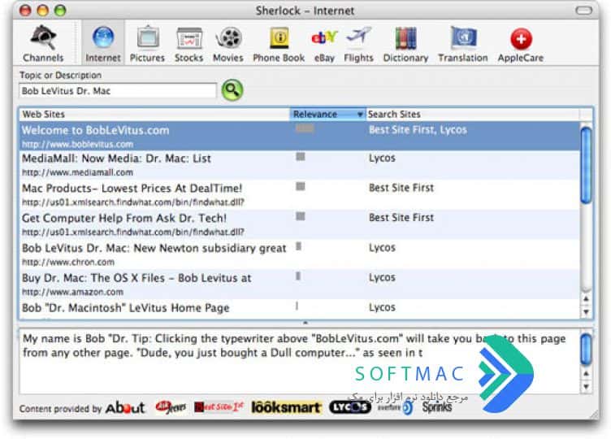Click the Topic or Description search field
This screenshot has width=611, height=439.
[117, 91]
